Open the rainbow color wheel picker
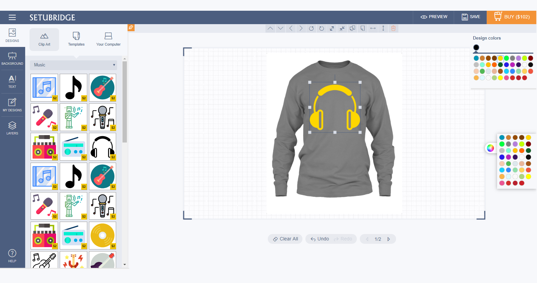The height and width of the screenshot is (283, 537). [490, 148]
